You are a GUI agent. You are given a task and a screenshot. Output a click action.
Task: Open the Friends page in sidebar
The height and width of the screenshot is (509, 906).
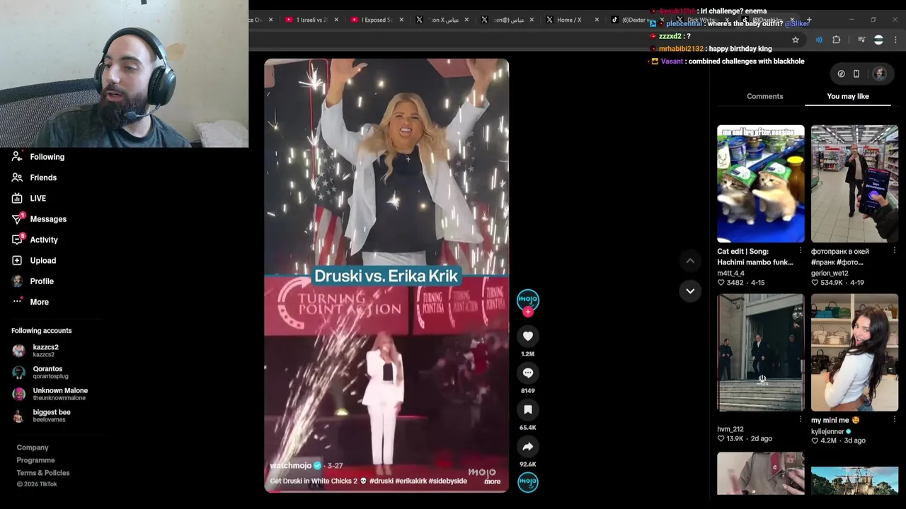[x=35, y=177]
